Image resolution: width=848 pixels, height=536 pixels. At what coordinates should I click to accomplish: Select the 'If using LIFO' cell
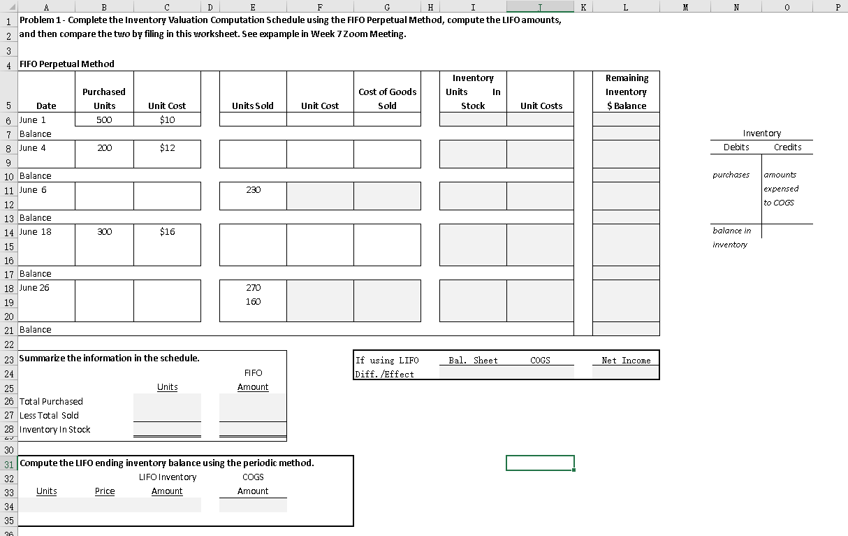point(388,360)
